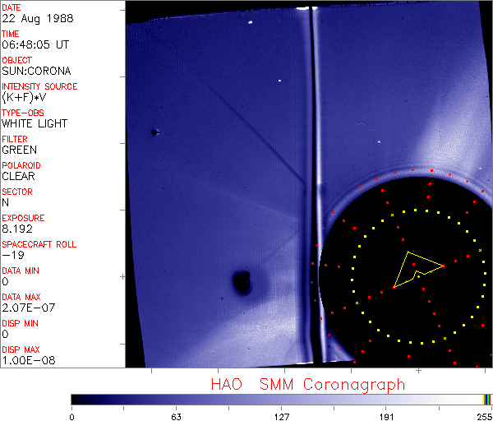This screenshot has width=493, height=421.
Task: Click the red vertex at the arrow's lower-left corner
Action: click(x=394, y=287)
